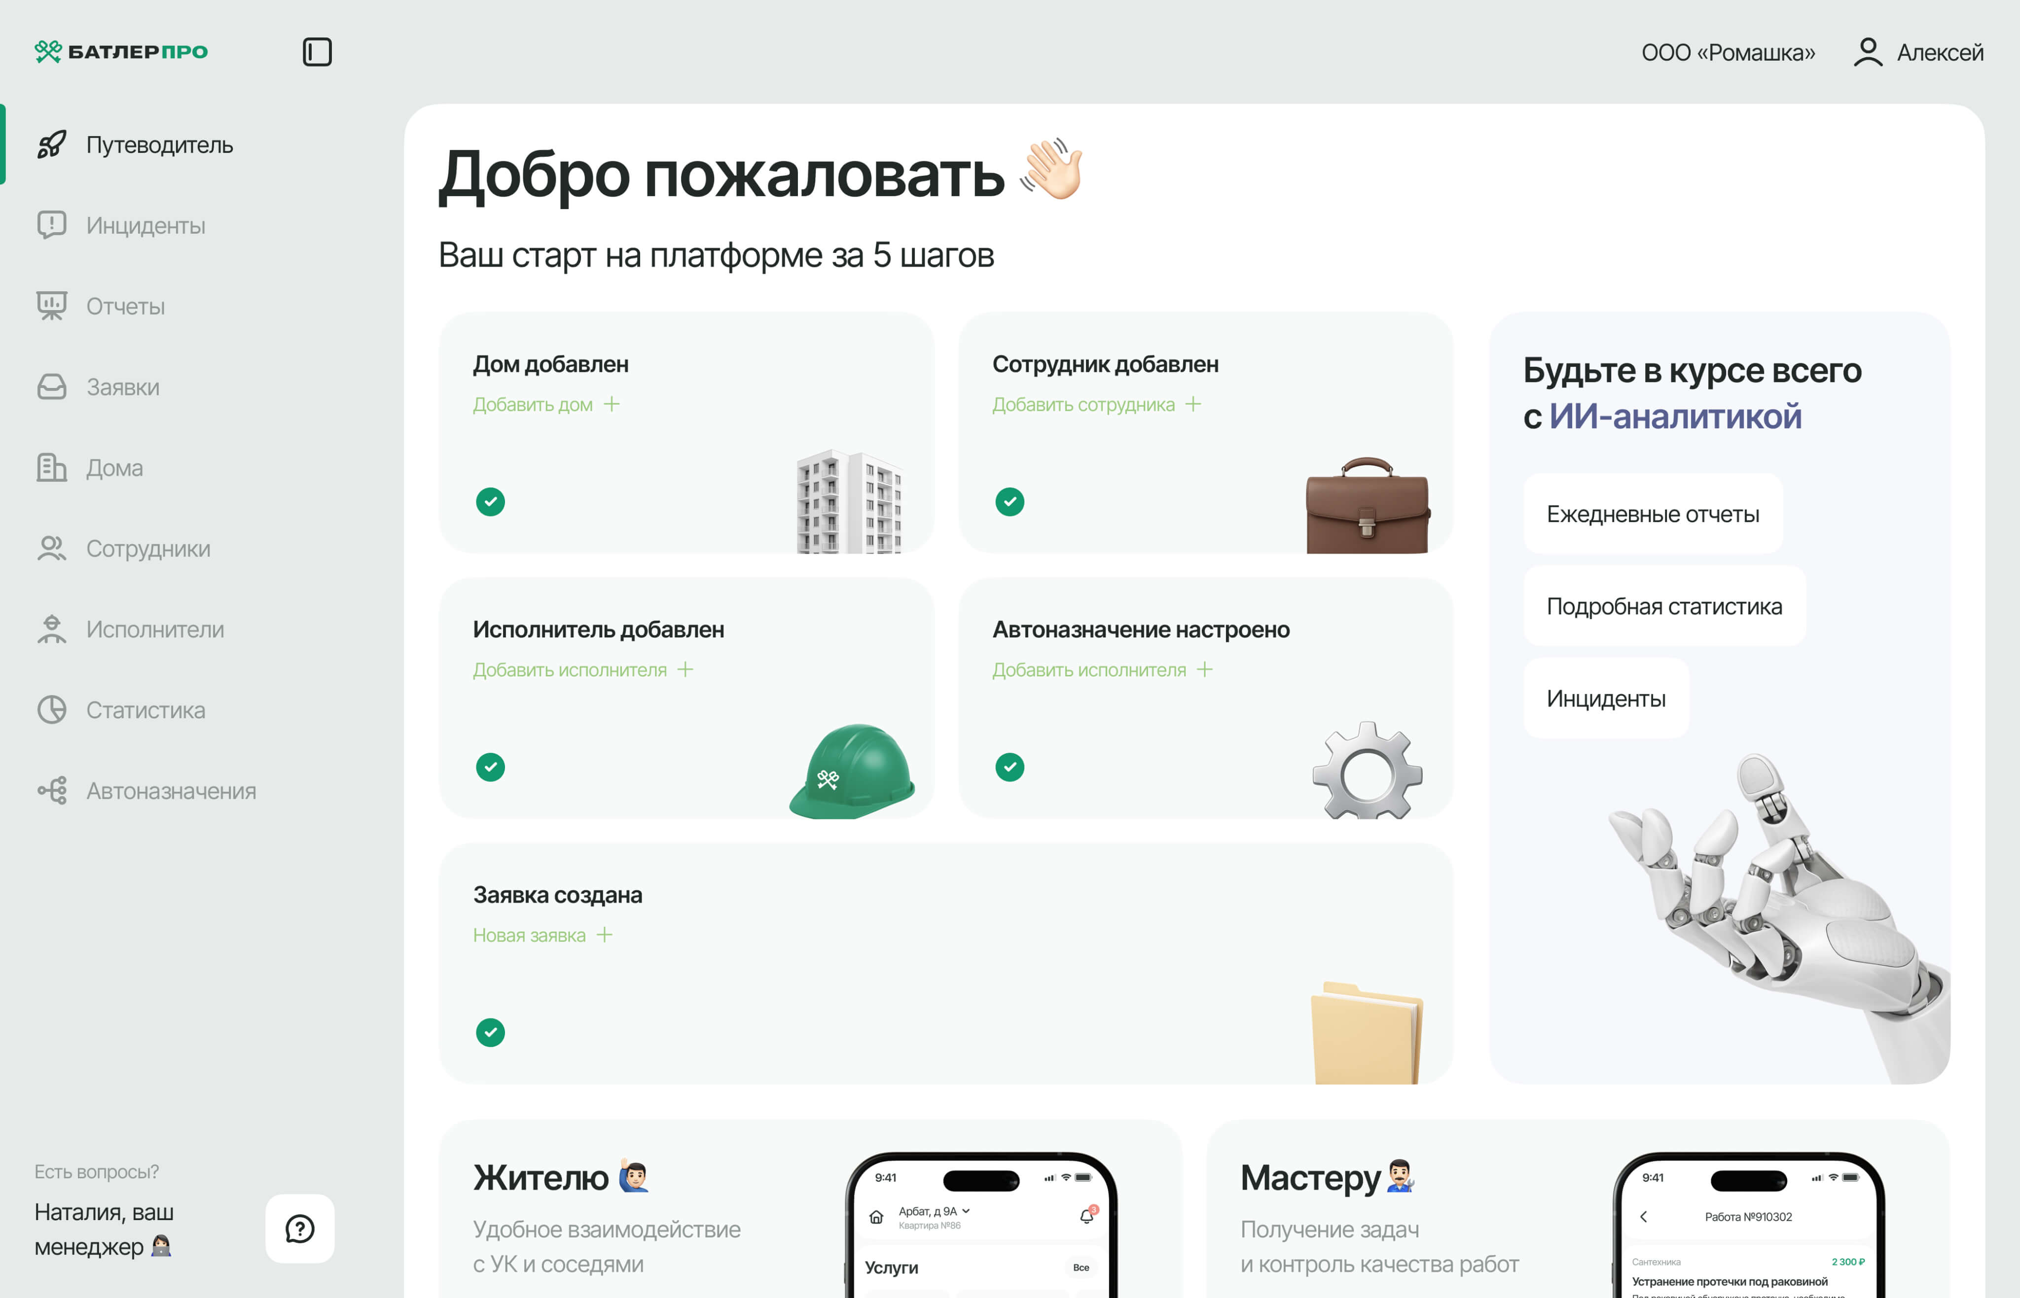
Task: Click the checkmark on Заявка создана card
Action: point(490,1032)
